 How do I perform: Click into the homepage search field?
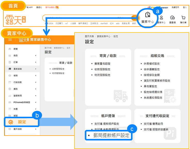(88, 18)
